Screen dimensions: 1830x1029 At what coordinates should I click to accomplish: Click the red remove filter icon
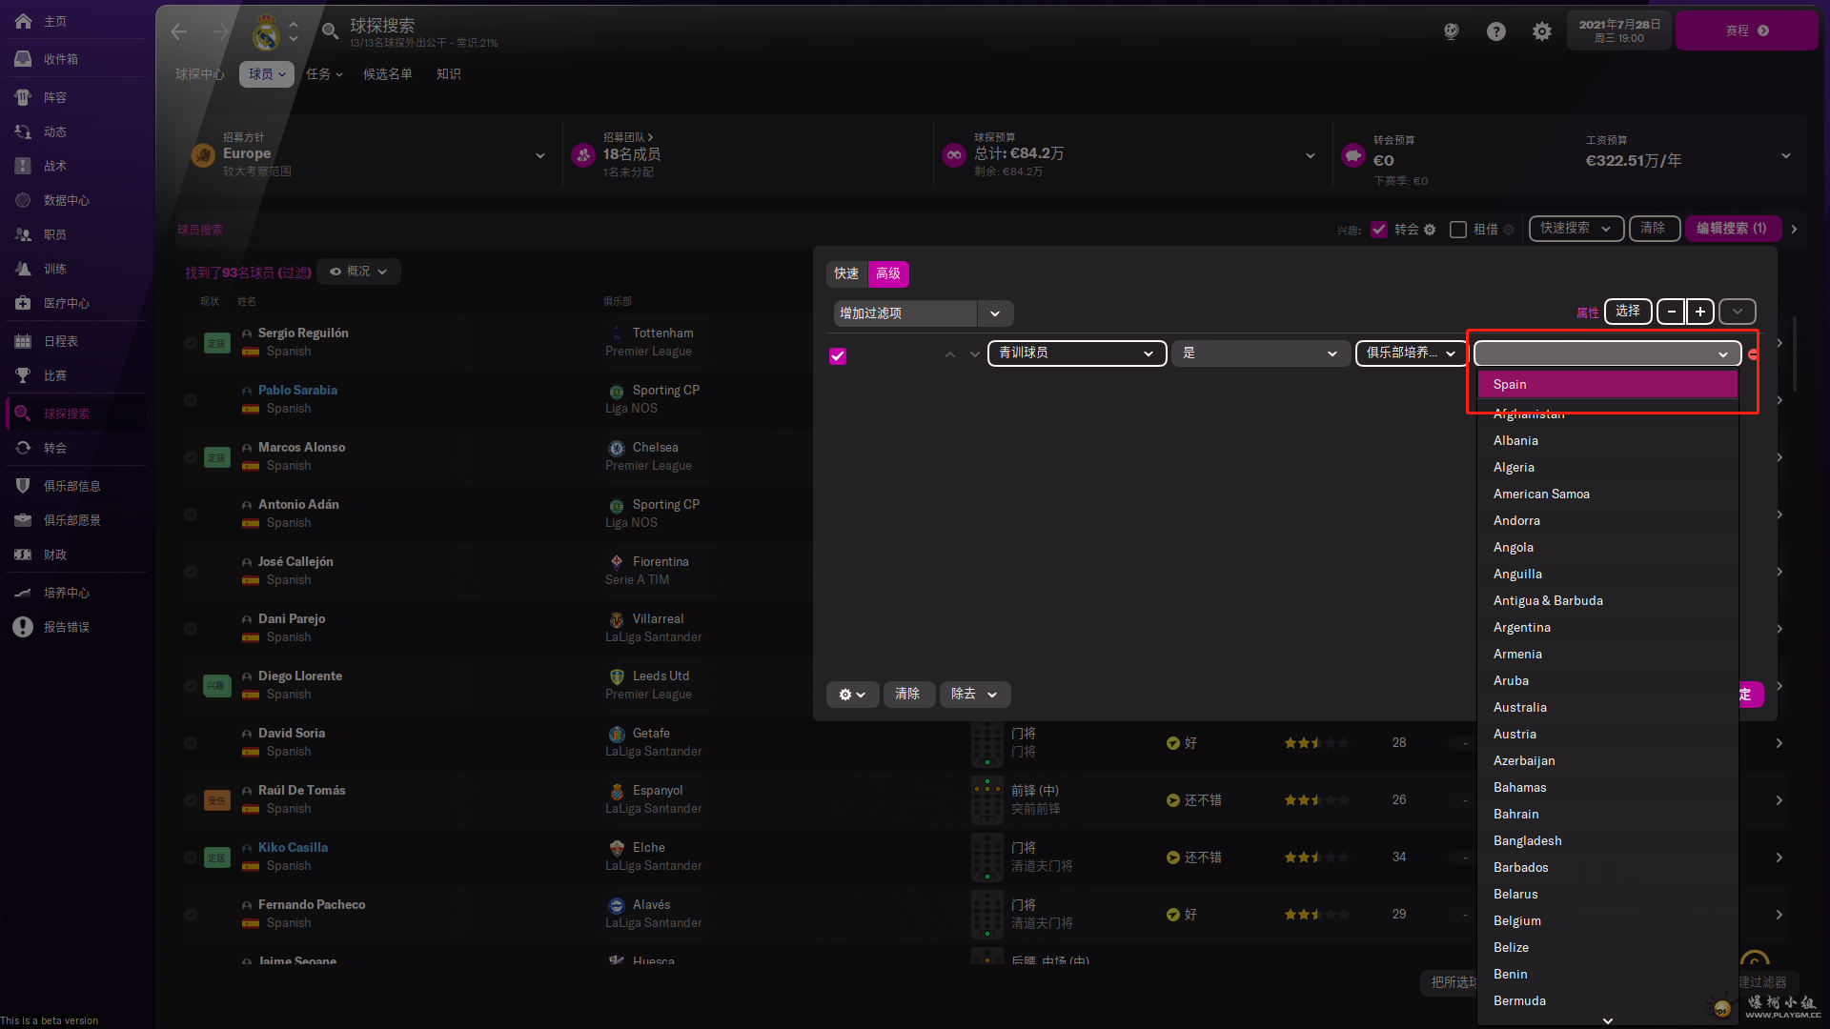click(x=1754, y=353)
